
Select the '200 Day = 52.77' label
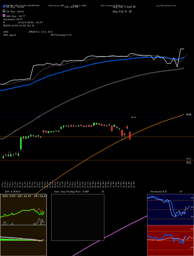pos(16,16)
